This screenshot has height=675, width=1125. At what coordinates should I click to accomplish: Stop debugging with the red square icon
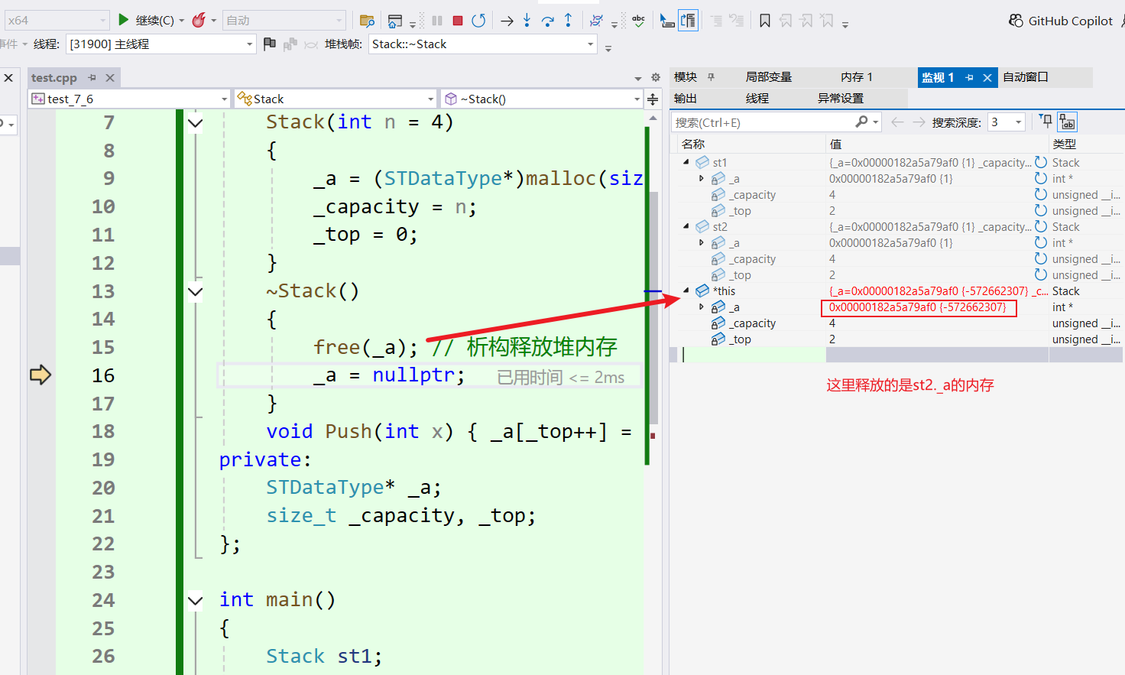point(458,21)
